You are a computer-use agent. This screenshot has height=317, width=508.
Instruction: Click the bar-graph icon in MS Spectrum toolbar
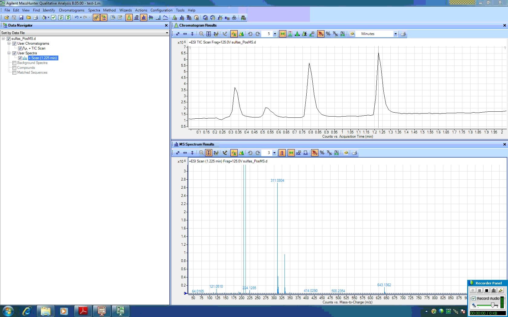(x=282, y=153)
